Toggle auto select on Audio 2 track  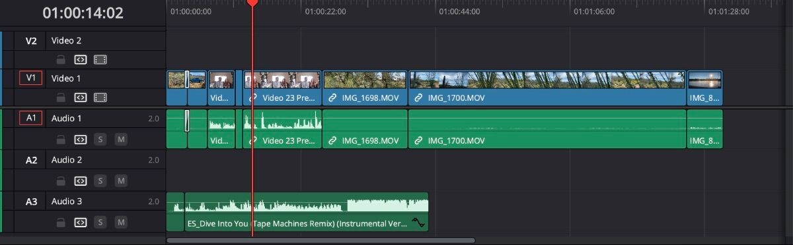coord(80,180)
